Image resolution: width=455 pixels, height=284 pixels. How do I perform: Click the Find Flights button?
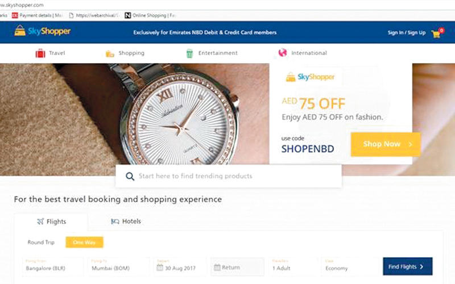pyautogui.click(x=407, y=266)
